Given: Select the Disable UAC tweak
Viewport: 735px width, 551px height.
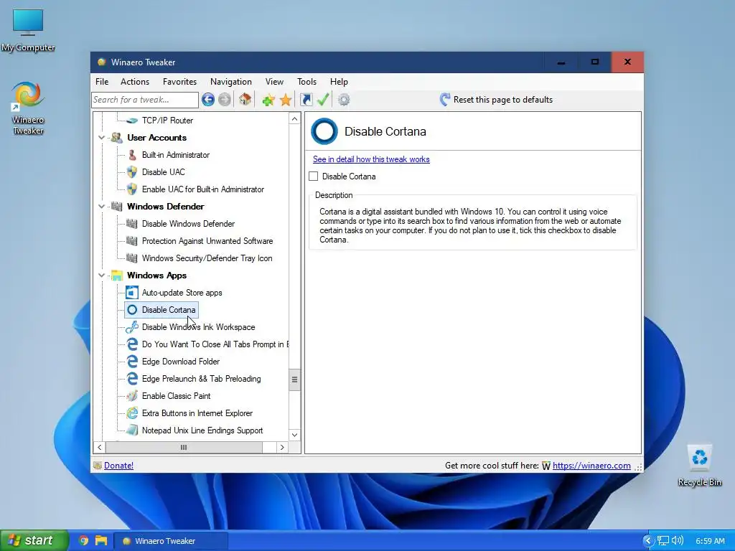Looking at the screenshot, I should 163,172.
